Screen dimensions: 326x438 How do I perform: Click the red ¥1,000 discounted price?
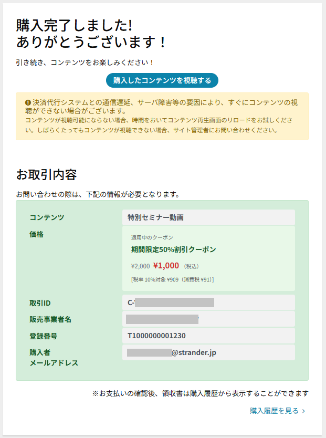click(166, 266)
